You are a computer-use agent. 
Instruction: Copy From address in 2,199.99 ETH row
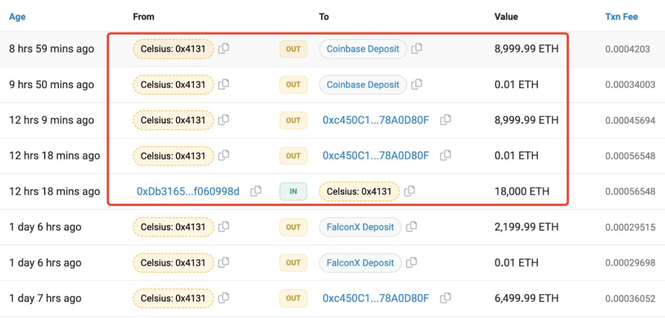223,227
